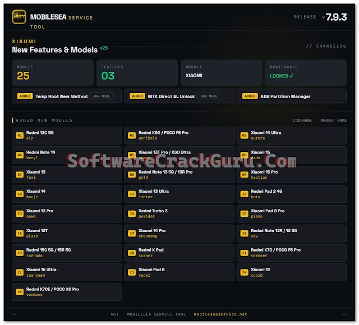359x325 pixels.
Task: Click the 03 badge for Xiaomi 14 Ultra
Action: (x=245, y=136)
